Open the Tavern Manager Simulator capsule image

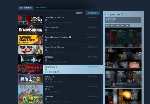31,40
